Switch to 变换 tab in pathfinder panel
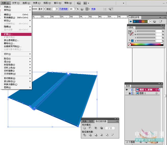 point(84,121)
